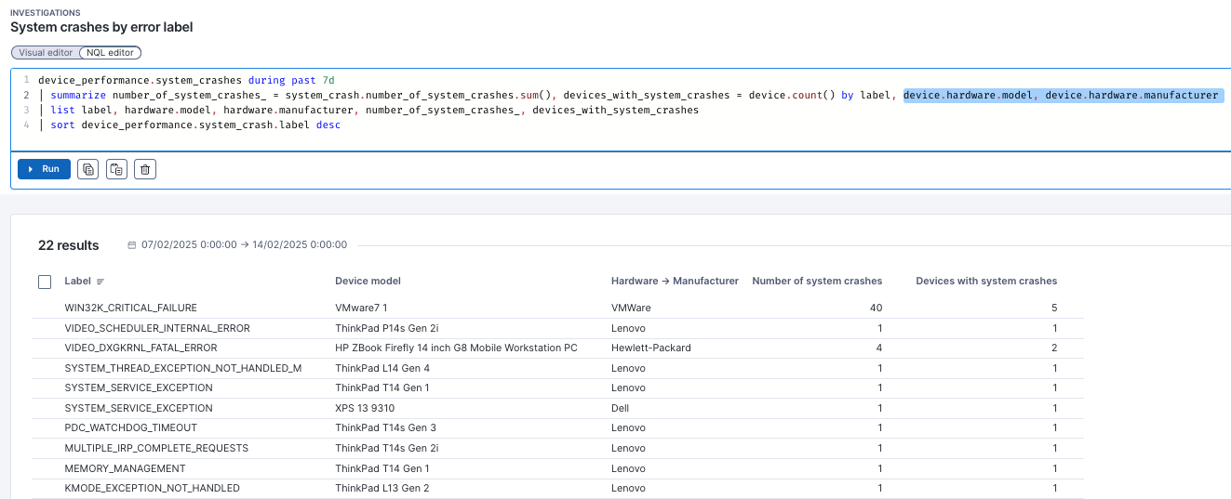This screenshot has width=1231, height=499.
Task: Sort by the Device model column header
Action: pos(368,281)
